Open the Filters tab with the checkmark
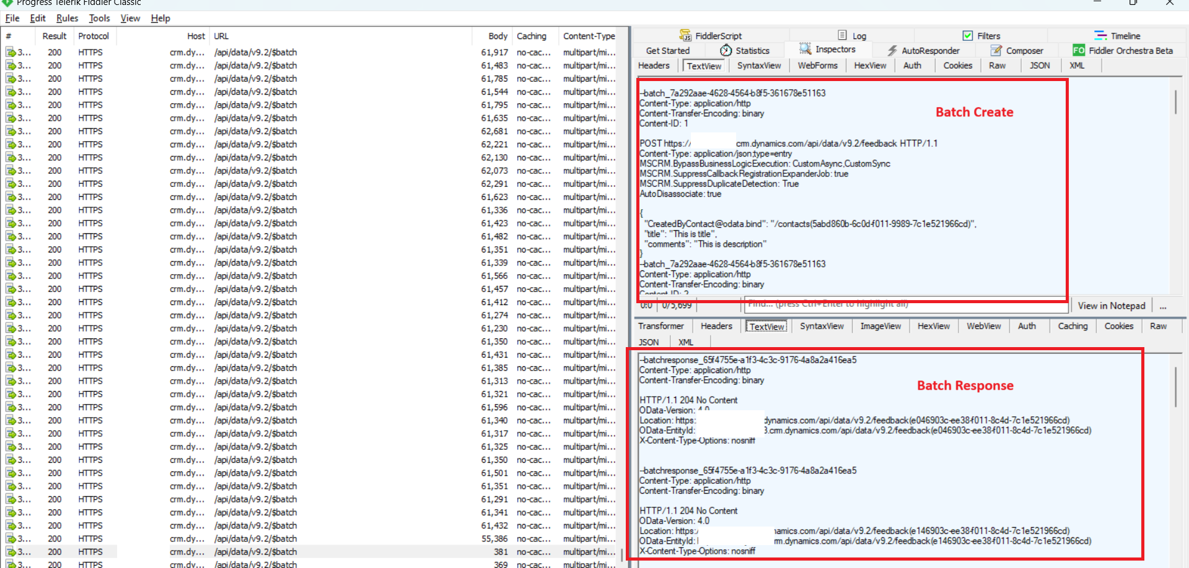1189x568 pixels. (981, 35)
